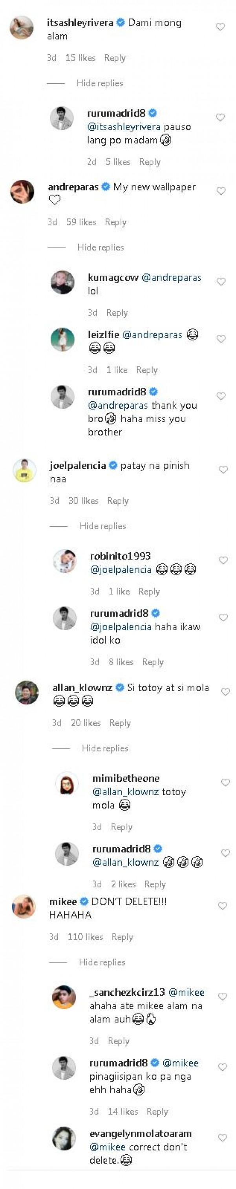236x1189 pixels.
Task: Like joelpalencia's 'patay na pinish' comment
Action: click(x=223, y=470)
